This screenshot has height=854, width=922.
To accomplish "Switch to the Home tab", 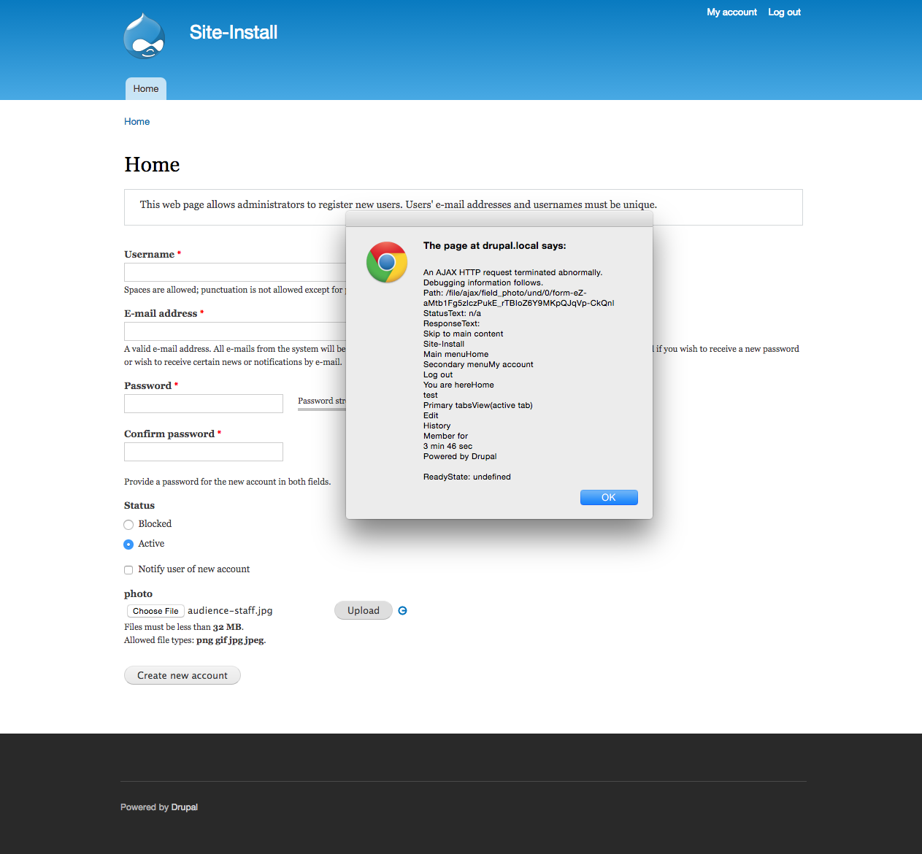I will tap(145, 88).
